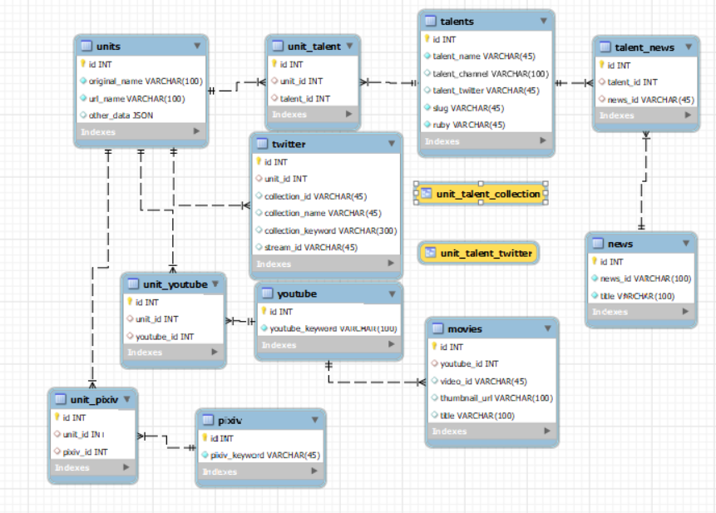The width and height of the screenshot is (716, 513).
Task: Collapse the news table header arrow
Action: tap(686, 244)
